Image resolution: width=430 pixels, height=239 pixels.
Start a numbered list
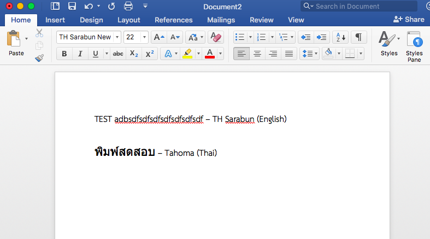click(x=261, y=37)
